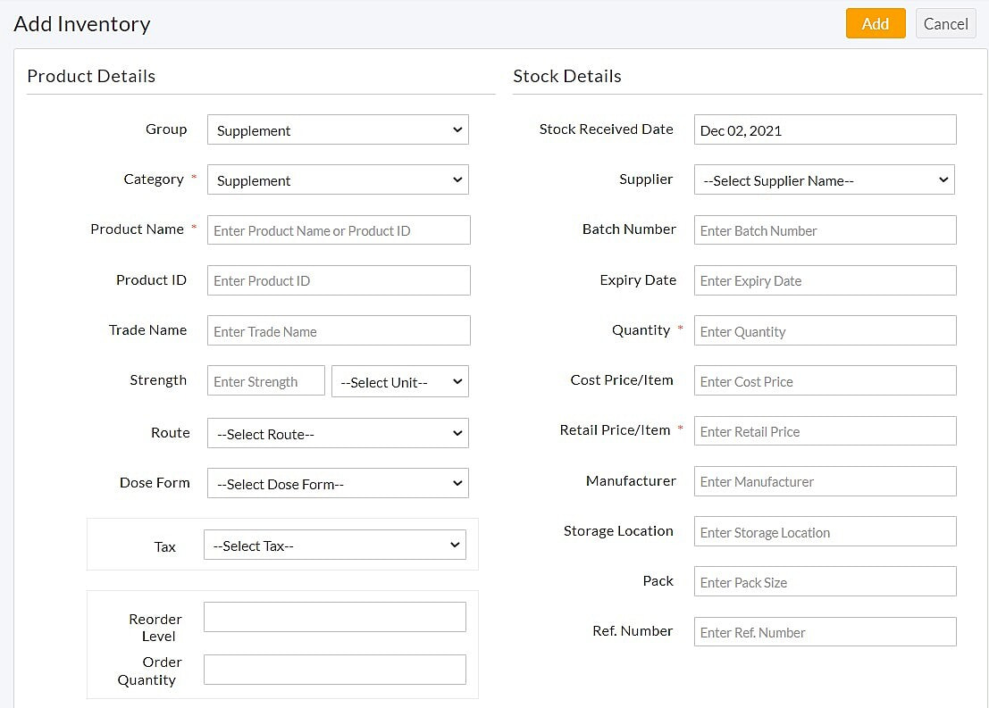The image size is (989, 708).
Task: Focus the Retail Price field
Action: 825,431
